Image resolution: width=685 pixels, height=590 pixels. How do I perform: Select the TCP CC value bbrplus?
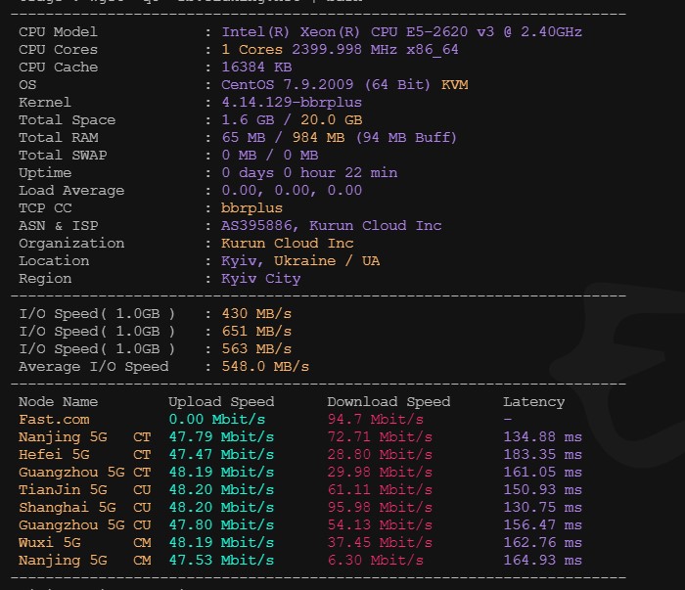click(251, 207)
